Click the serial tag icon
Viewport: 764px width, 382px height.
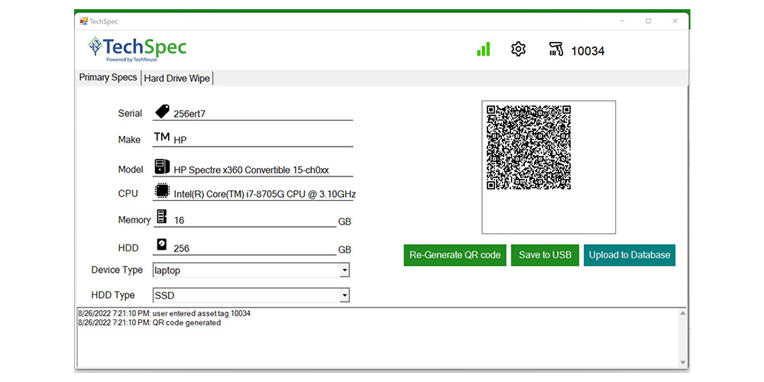click(x=162, y=111)
